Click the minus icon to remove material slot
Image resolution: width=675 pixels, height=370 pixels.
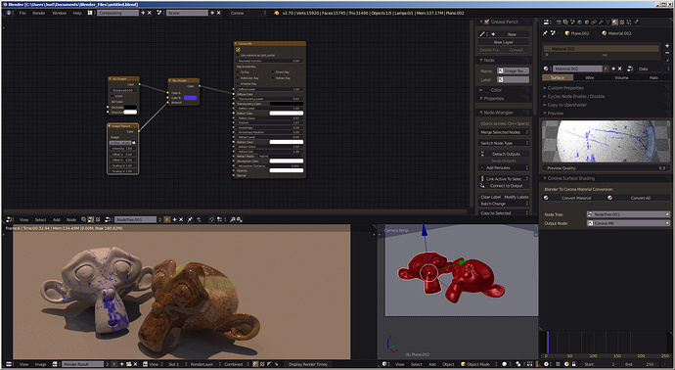click(668, 52)
